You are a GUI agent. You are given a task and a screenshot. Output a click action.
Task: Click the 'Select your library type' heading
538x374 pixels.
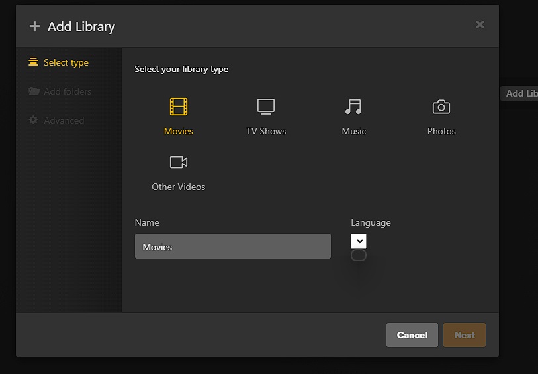pyautogui.click(x=181, y=70)
